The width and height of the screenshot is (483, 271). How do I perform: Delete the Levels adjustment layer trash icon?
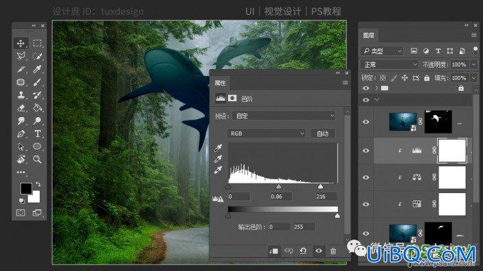click(x=333, y=251)
